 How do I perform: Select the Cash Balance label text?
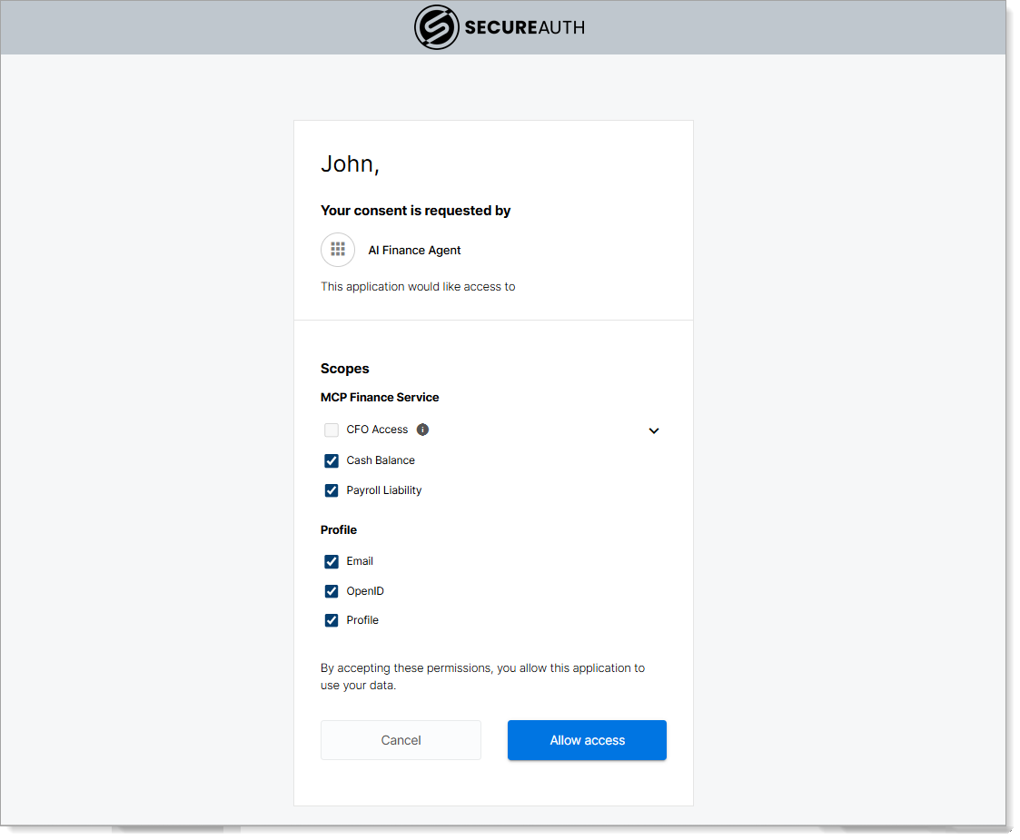tap(380, 460)
